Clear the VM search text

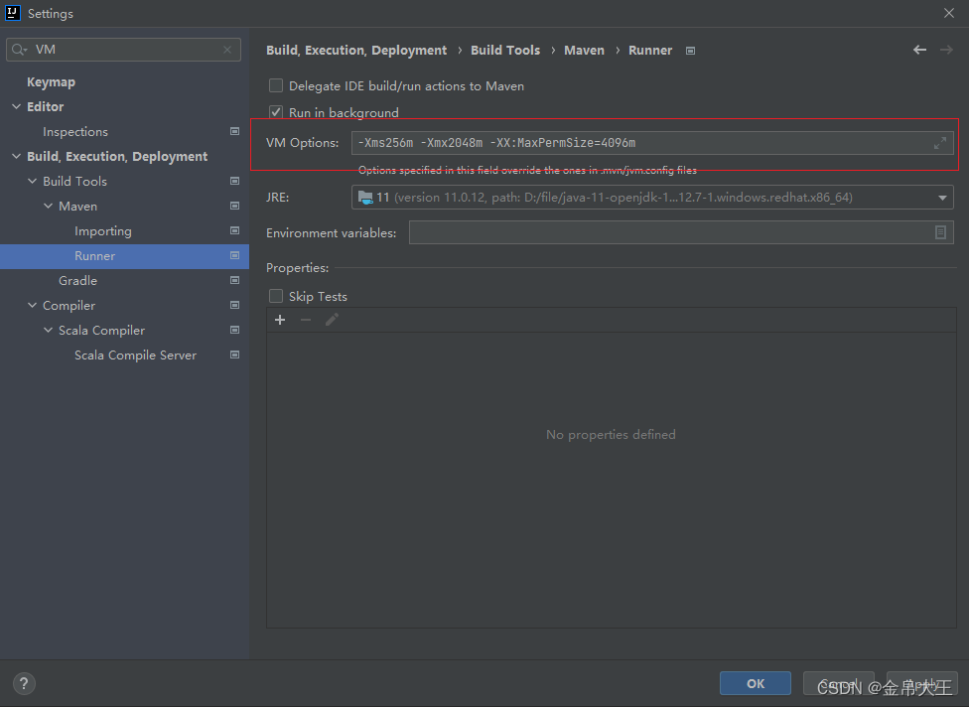pyautogui.click(x=227, y=50)
